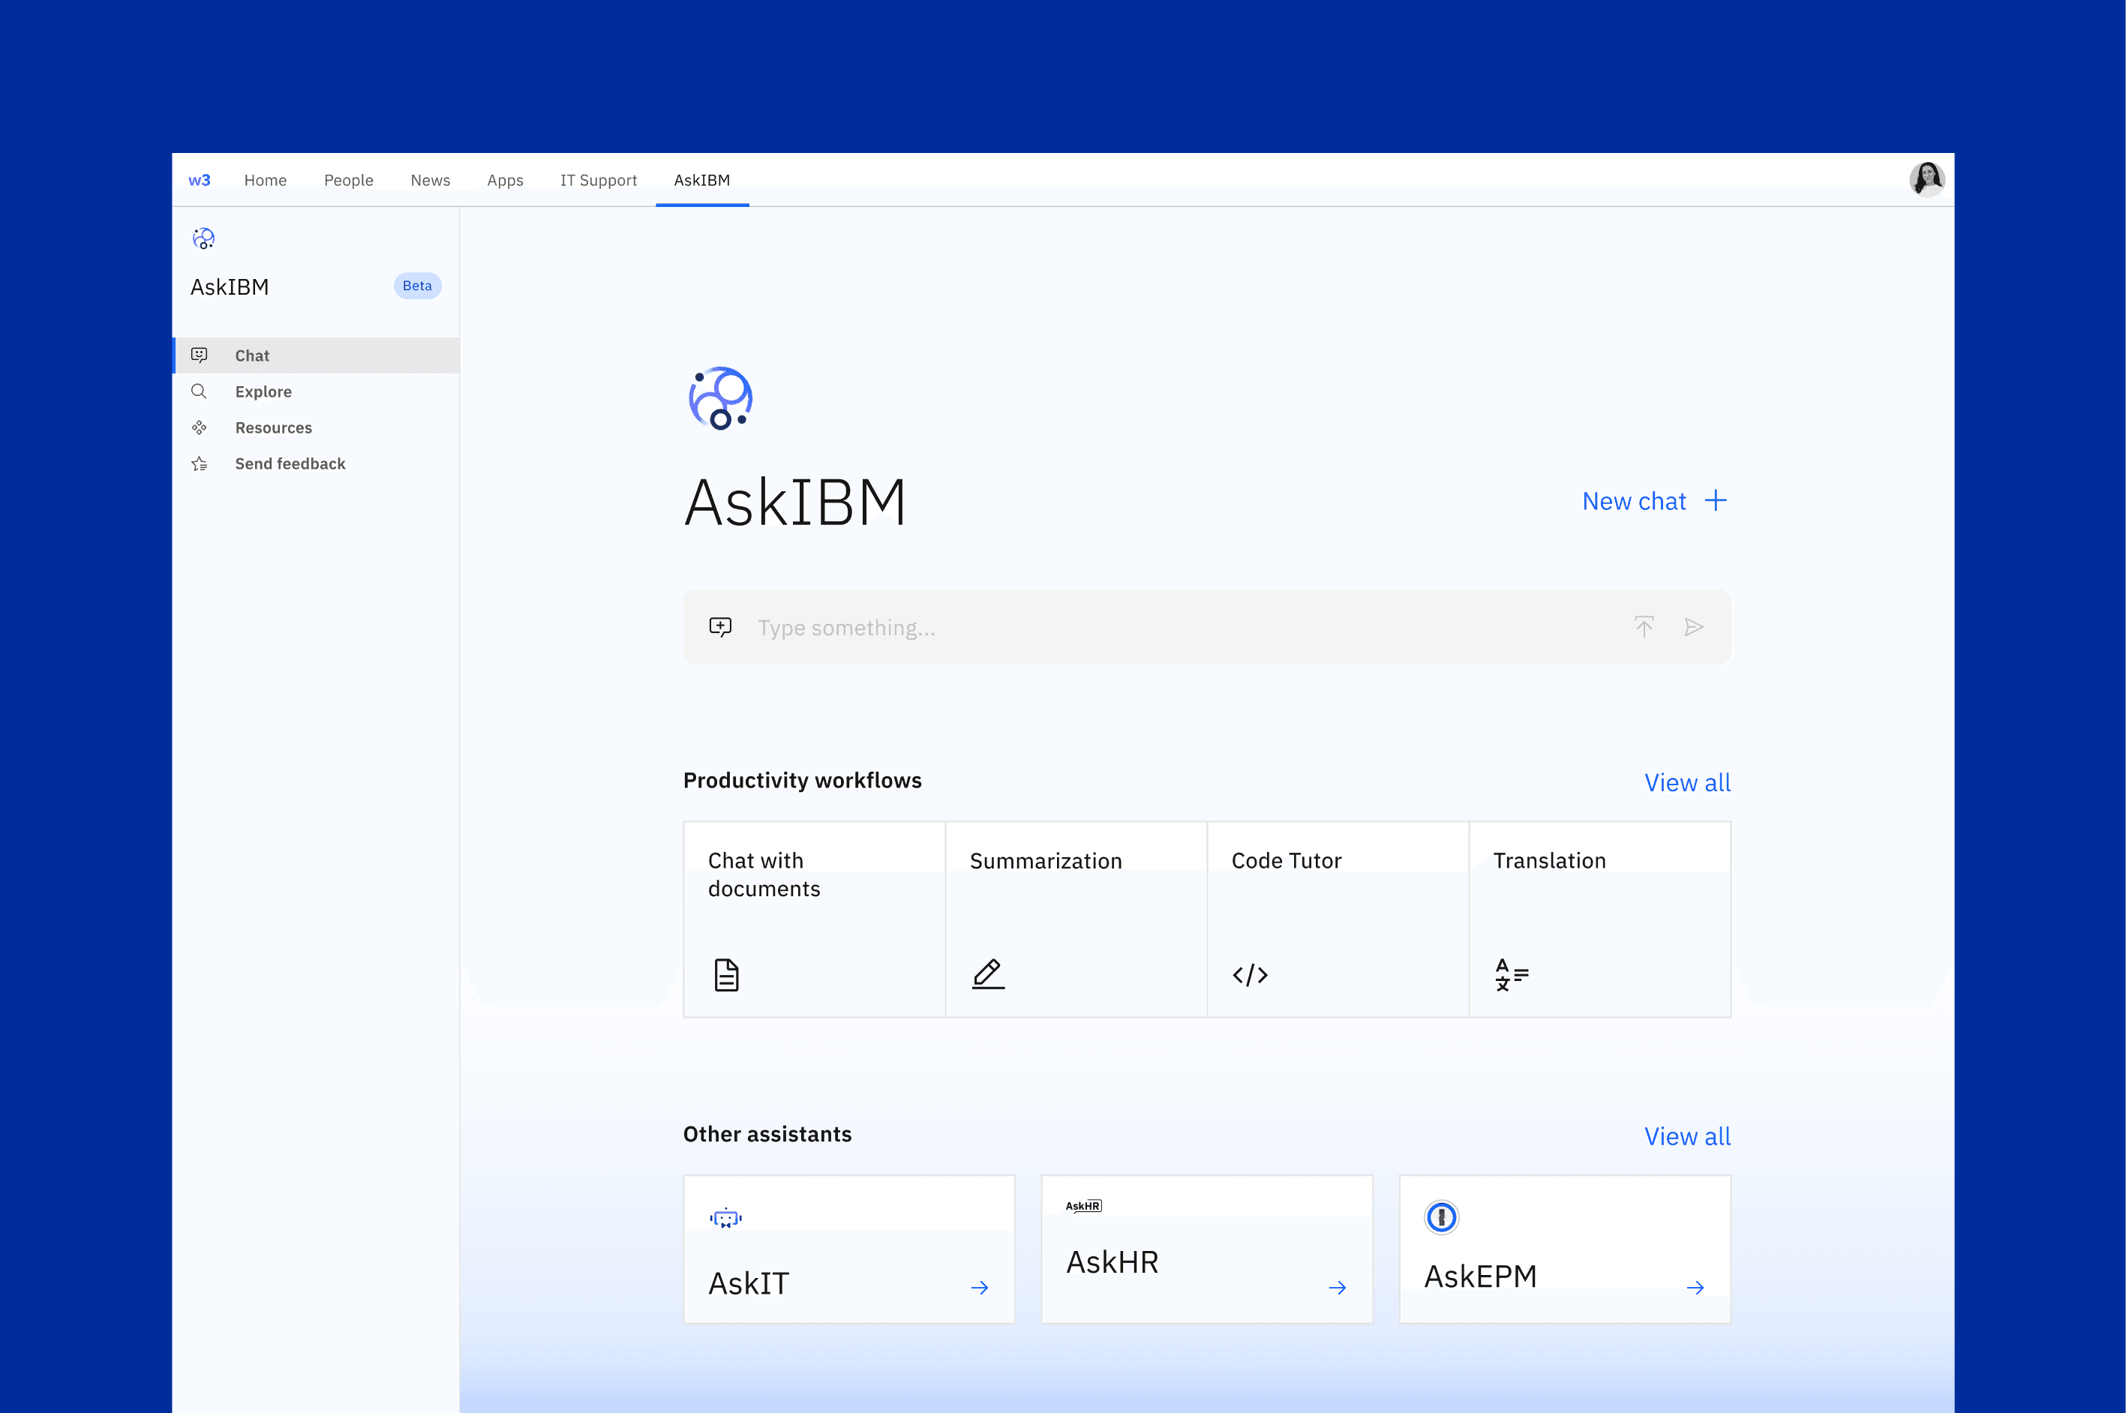The width and height of the screenshot is (2126, 1413).
Task: Click the new prompt icon in input field
Action: (720, 627)
